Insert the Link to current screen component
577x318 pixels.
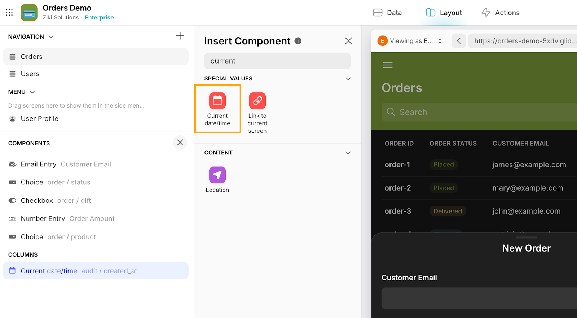(257, 113)
